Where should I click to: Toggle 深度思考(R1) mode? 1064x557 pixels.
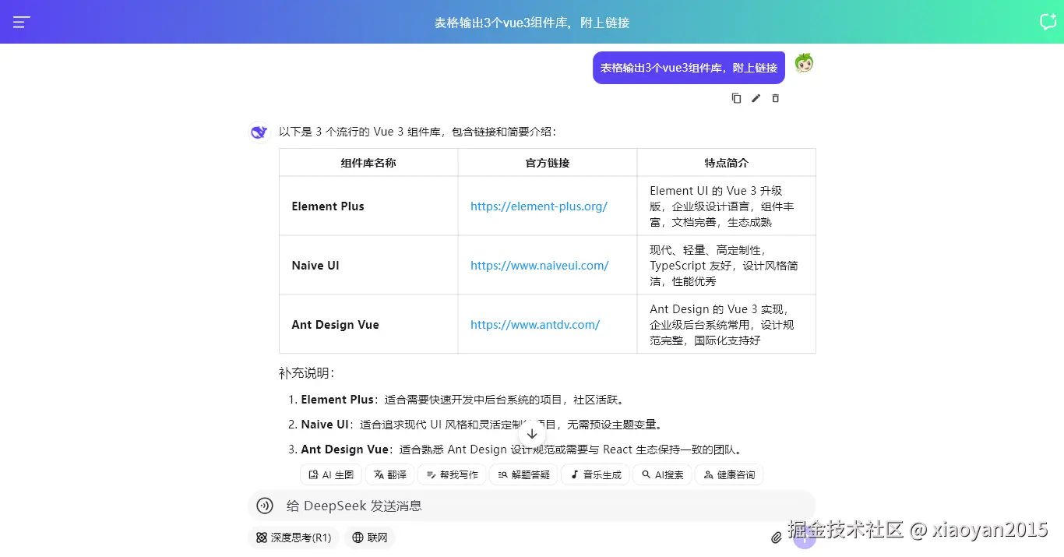tap(293, 538)
